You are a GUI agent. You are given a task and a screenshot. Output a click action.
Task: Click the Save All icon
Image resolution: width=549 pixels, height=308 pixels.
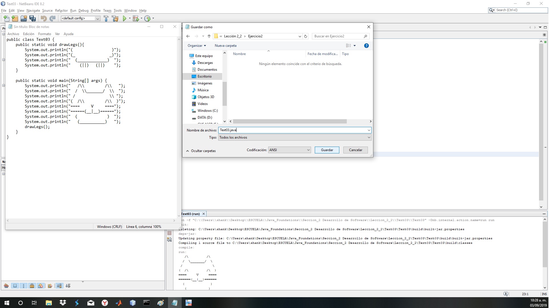click(x=33, y=18)
